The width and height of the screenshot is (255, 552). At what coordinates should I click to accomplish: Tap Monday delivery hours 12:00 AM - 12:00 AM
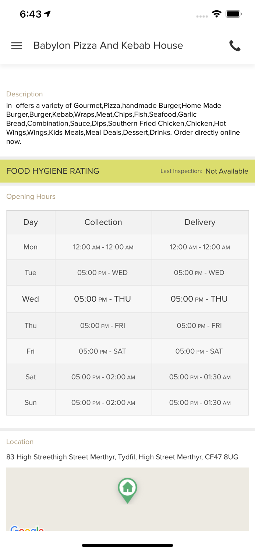tap(200, 247)
